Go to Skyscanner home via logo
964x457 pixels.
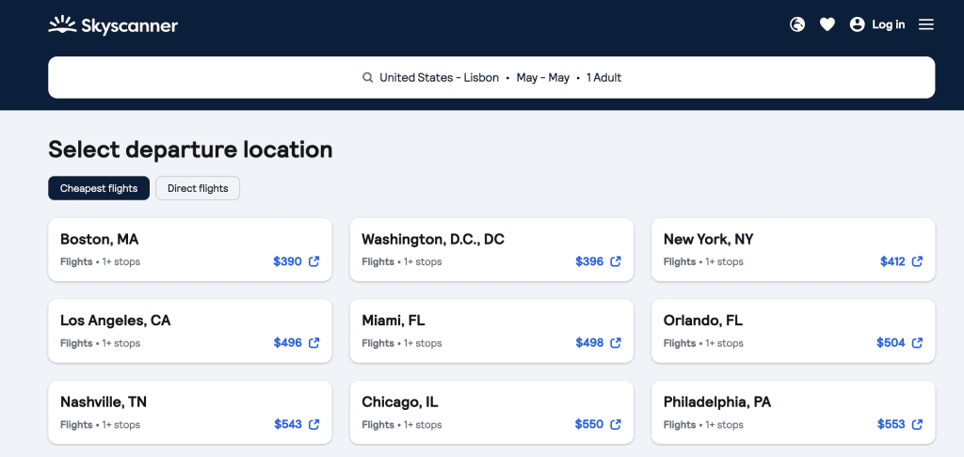click(113, 25)
